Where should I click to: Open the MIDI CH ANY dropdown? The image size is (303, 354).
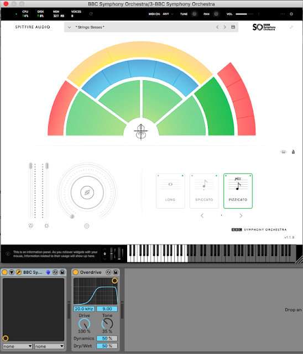click(168, 14)
